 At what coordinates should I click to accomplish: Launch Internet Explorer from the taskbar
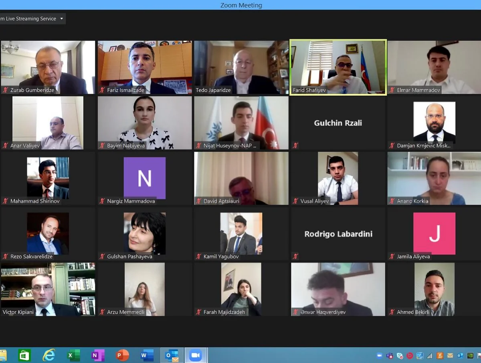pyautogui.click(x=49, y=355)
